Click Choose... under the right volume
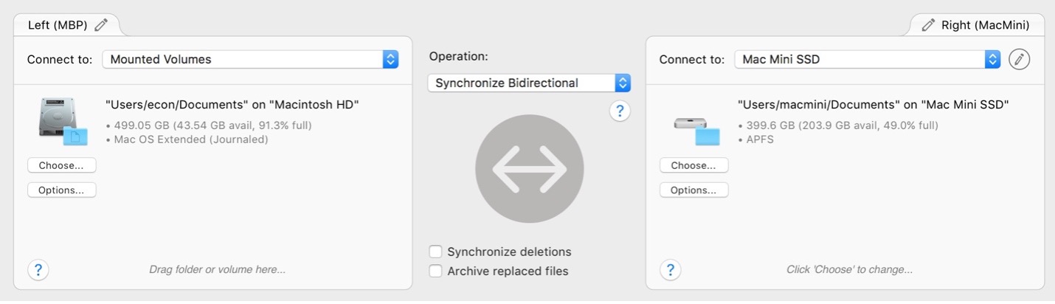Image resolution: width=1055 pixels, height=304 pixels. point(693,165)
